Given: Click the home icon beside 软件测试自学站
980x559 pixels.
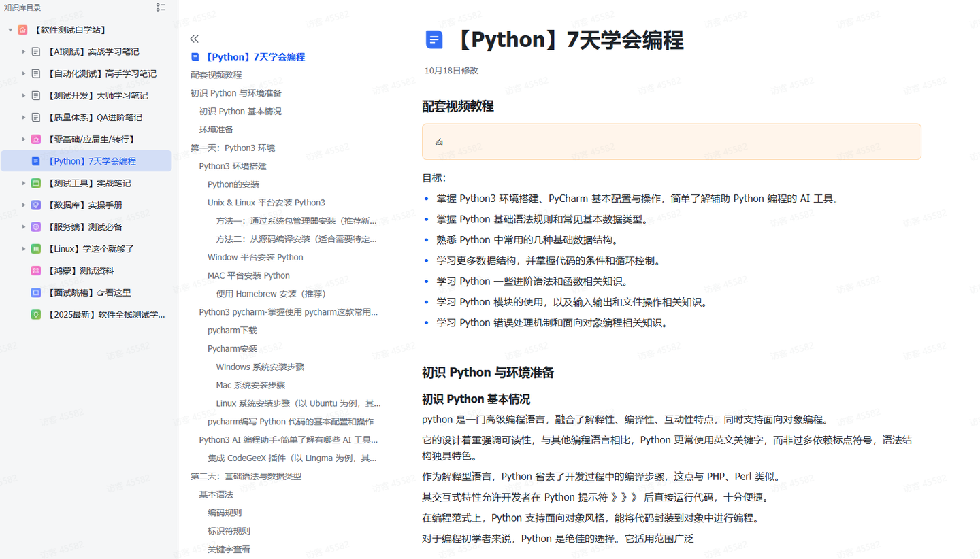Looking at the screenshot, I should tap(22, 30).
